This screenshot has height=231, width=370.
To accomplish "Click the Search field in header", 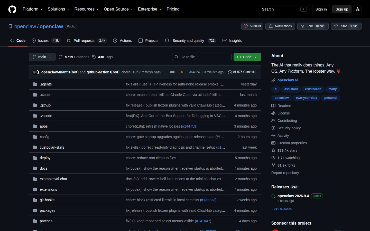I will click(x=284, y=9).
